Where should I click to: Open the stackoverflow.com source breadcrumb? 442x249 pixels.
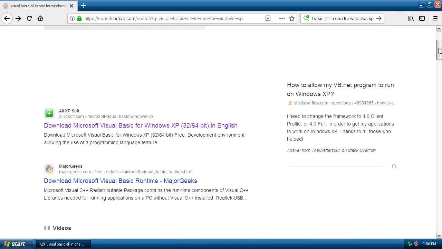coord(346,103)
